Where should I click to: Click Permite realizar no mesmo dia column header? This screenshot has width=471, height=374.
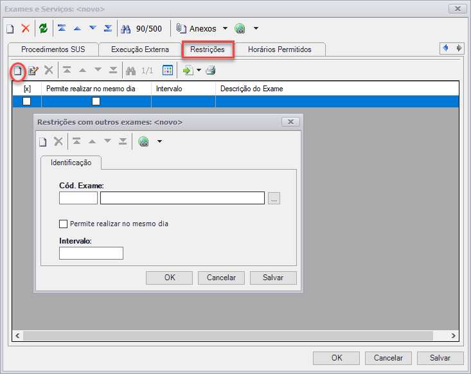coord(96,89)
